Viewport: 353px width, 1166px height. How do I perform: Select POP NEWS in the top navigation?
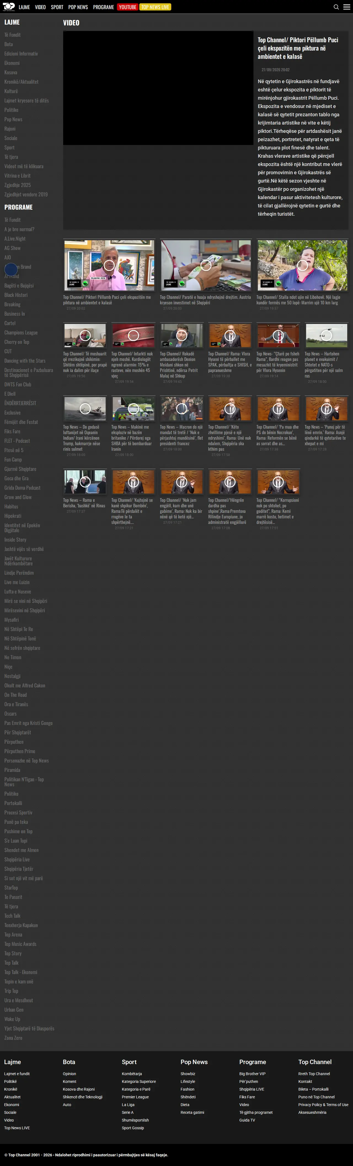point(78,7)
